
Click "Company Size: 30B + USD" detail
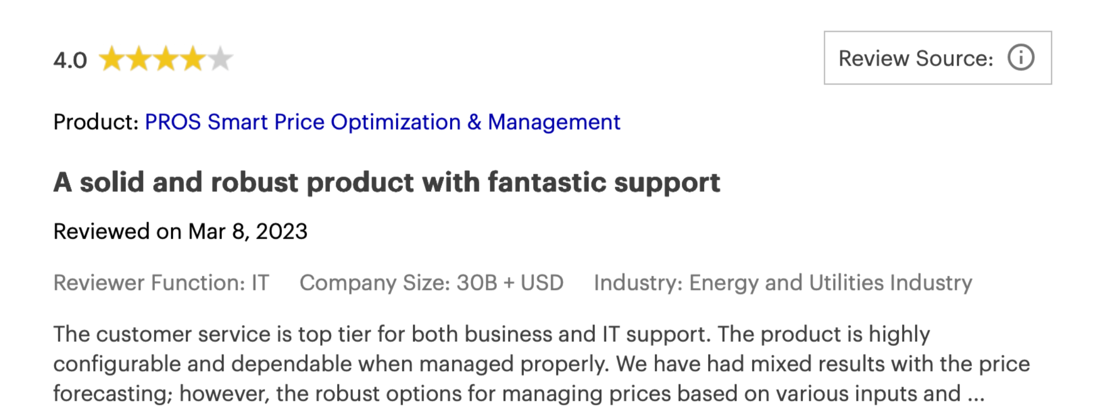pyautogui.click(x=431, y=283)
